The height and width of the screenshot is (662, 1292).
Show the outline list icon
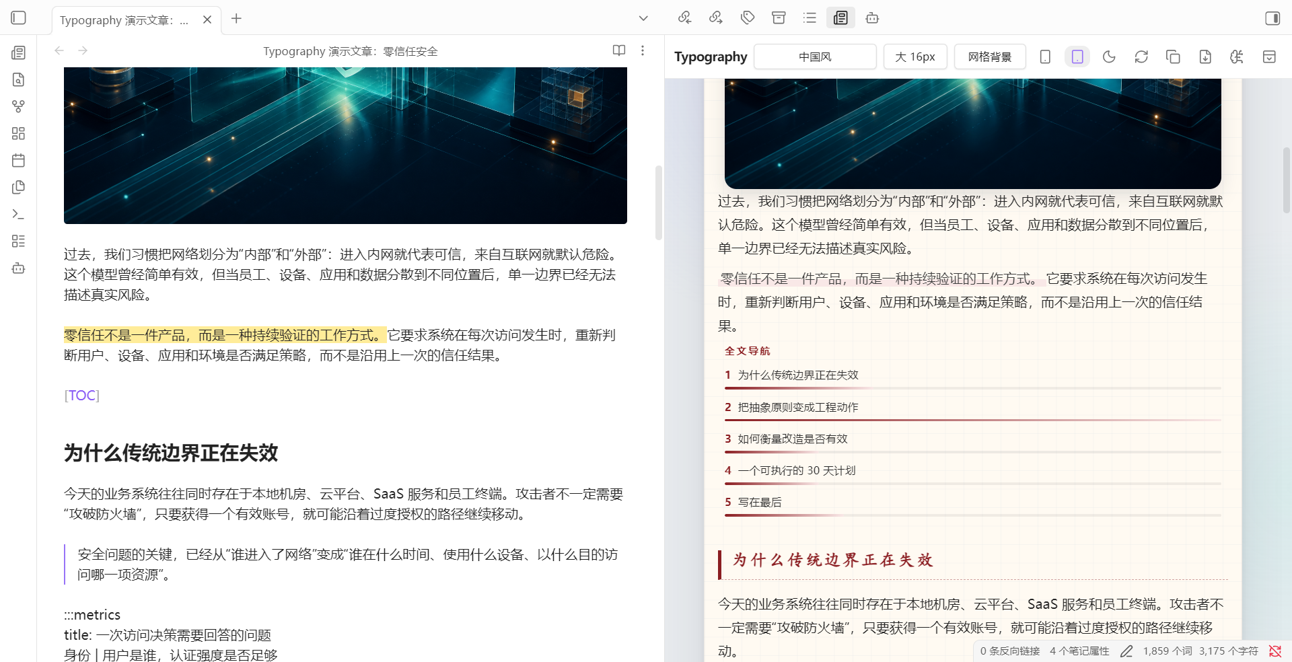coord(810,18)
